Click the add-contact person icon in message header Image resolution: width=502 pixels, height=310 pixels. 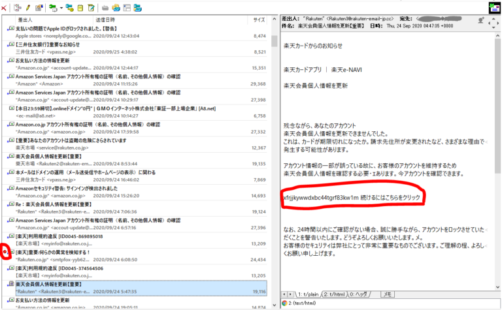click(481, 21)
